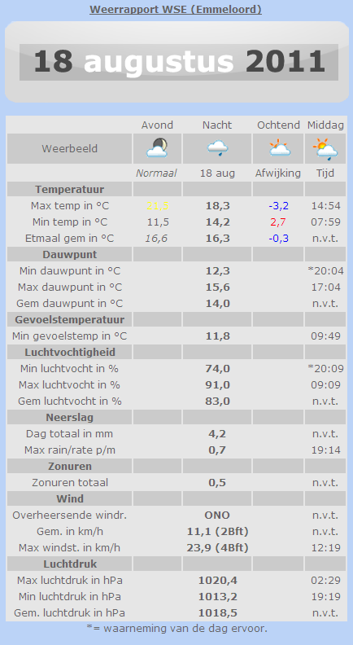Screen dimensions: 353x645
Task: Click the red 2,7 deviation value
Action: pyautogui.click(x=278, y=222)
